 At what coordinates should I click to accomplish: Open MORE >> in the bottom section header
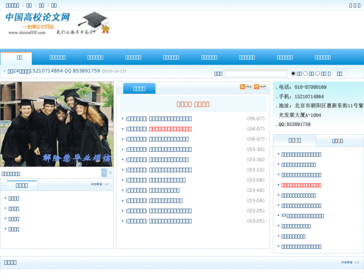click(x=350, y=262)
